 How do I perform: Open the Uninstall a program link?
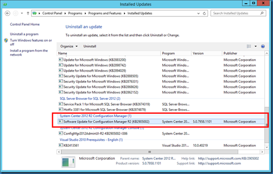click(24, 34)
